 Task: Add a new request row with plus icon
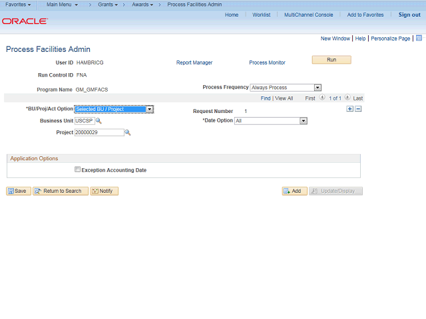350,109
